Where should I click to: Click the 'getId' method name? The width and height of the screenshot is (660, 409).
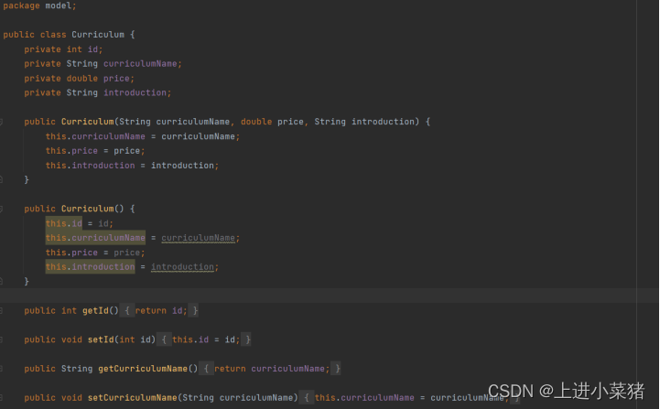[95, 310]
